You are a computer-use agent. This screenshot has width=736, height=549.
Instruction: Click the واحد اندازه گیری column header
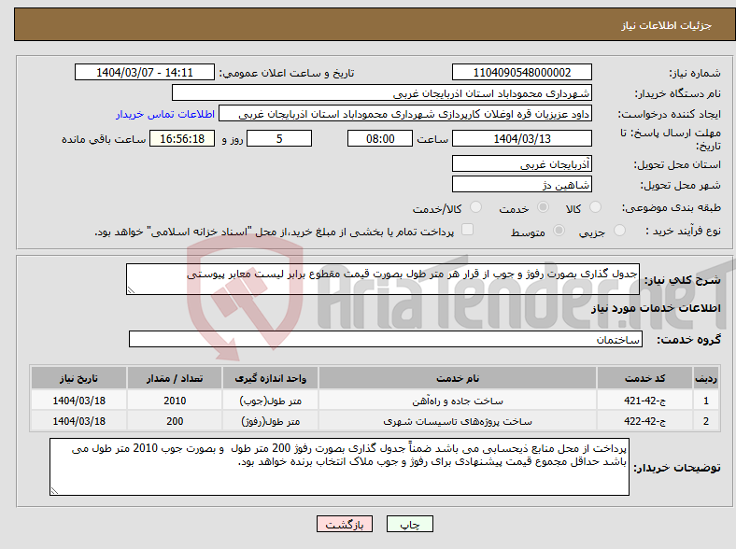click(x=270, y=378)
